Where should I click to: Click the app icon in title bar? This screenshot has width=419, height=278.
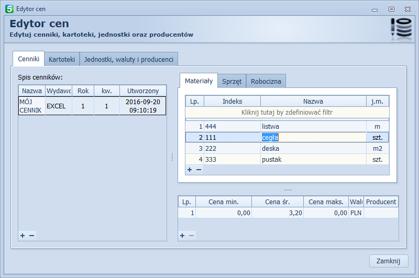click(x=9, y=8)
